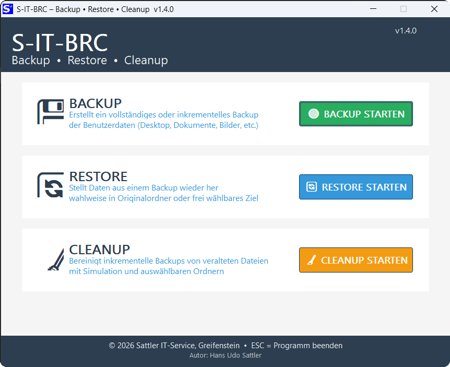Start the backup with BACKUP STARTEN

(x=356, y=114)
